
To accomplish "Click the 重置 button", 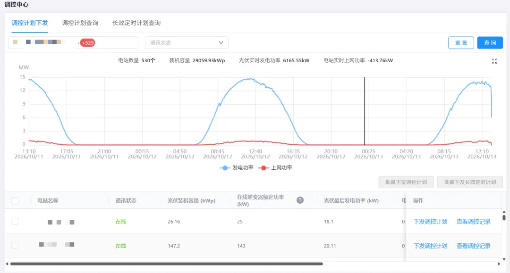I will point(461,43).
